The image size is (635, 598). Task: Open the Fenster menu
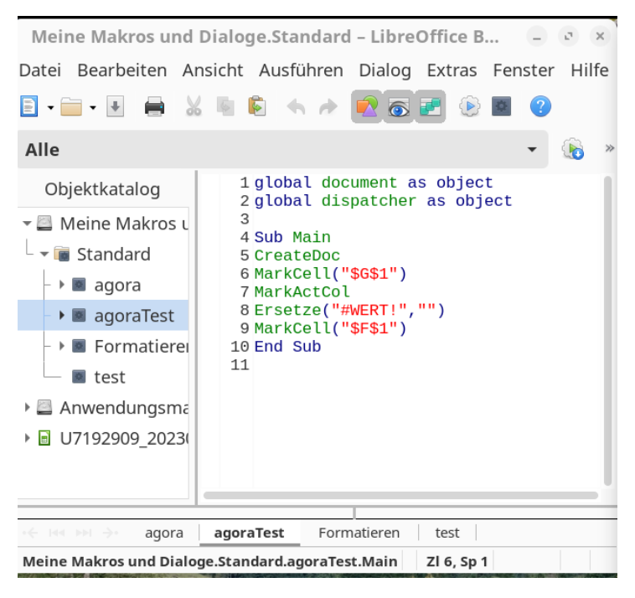[x=524, y=70]
